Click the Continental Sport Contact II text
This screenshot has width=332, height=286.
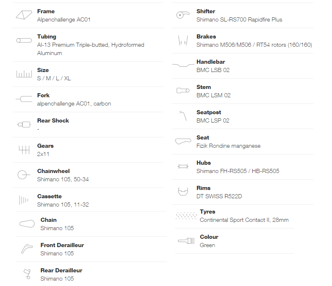[235, 220]
